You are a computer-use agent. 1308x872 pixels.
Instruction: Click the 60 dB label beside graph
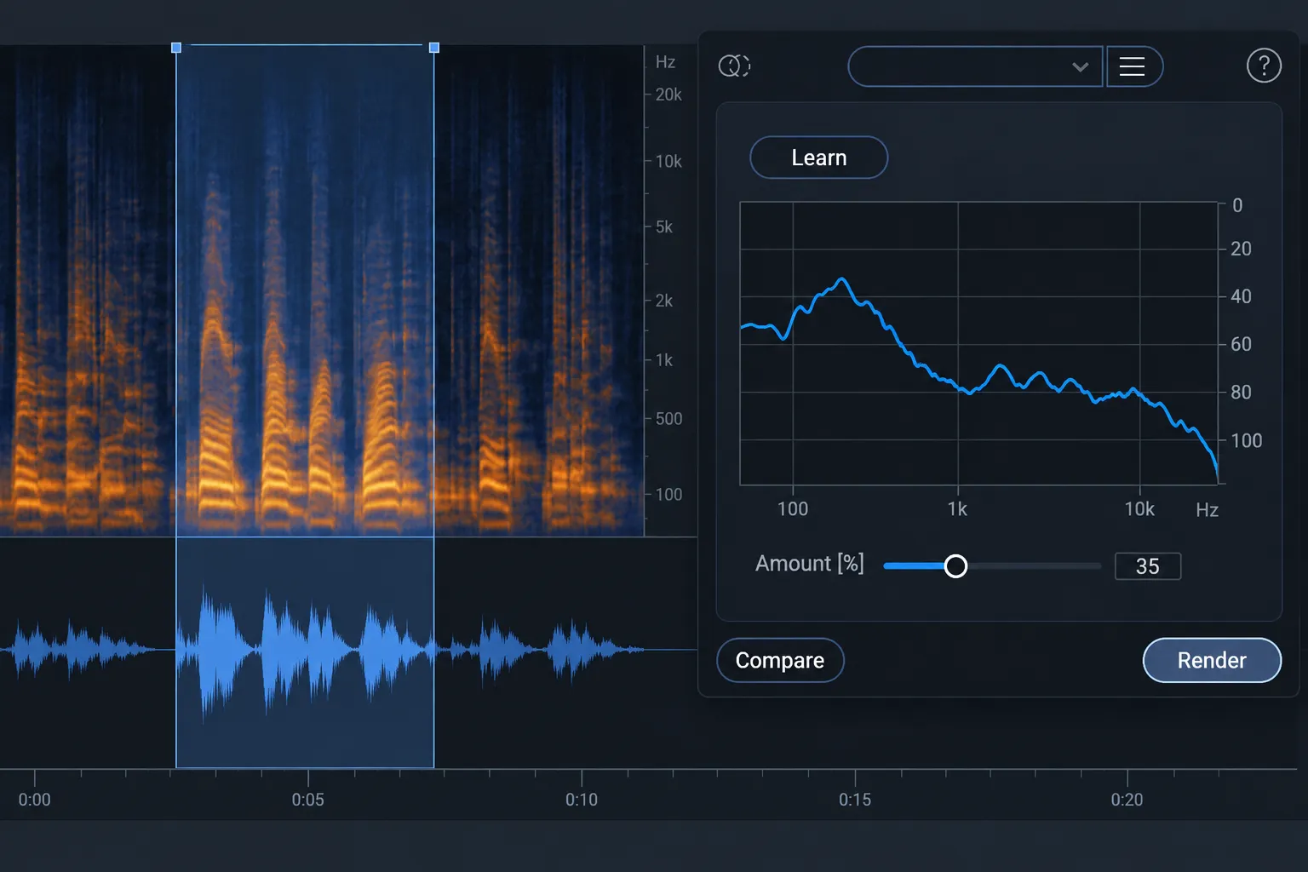click(1241, 344)
